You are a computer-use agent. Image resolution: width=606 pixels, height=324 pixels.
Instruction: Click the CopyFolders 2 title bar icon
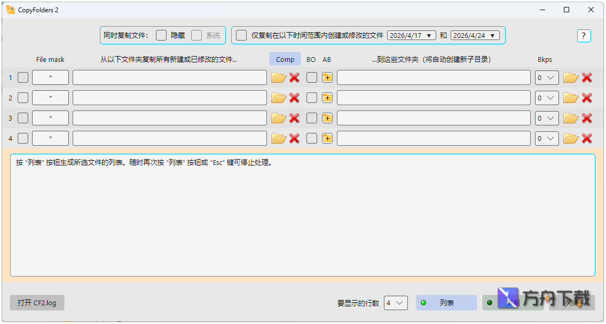[10, 9]
